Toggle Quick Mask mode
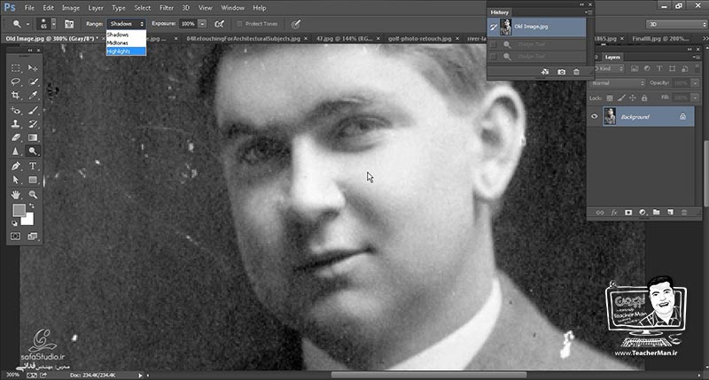This screenshot has width=709, height=380. 15,237
